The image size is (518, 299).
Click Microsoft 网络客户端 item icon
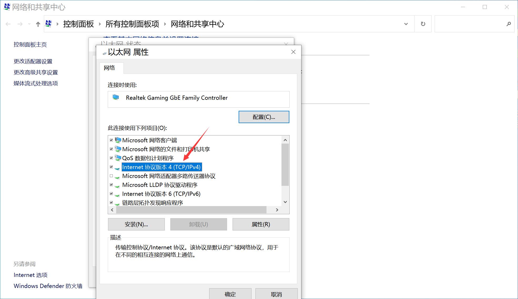118,140
